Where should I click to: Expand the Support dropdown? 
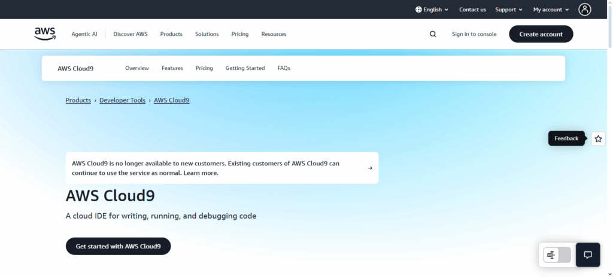508,10
